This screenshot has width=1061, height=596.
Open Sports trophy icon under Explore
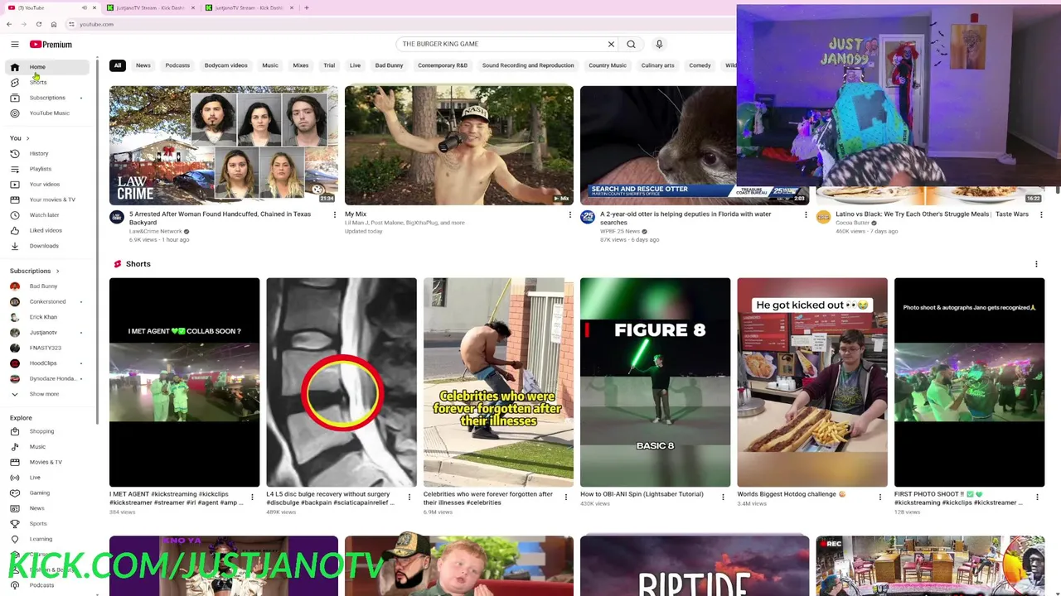click(x=14, y=524)
